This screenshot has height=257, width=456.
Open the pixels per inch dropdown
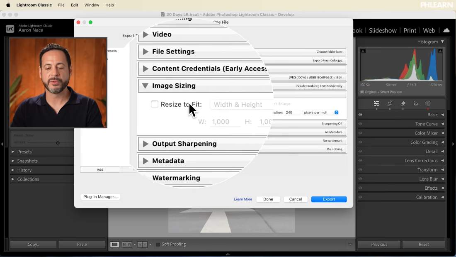coord(320,113)
